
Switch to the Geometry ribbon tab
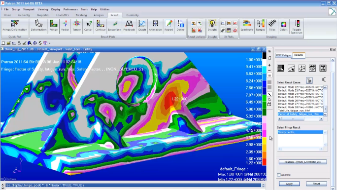coord(24,15)
